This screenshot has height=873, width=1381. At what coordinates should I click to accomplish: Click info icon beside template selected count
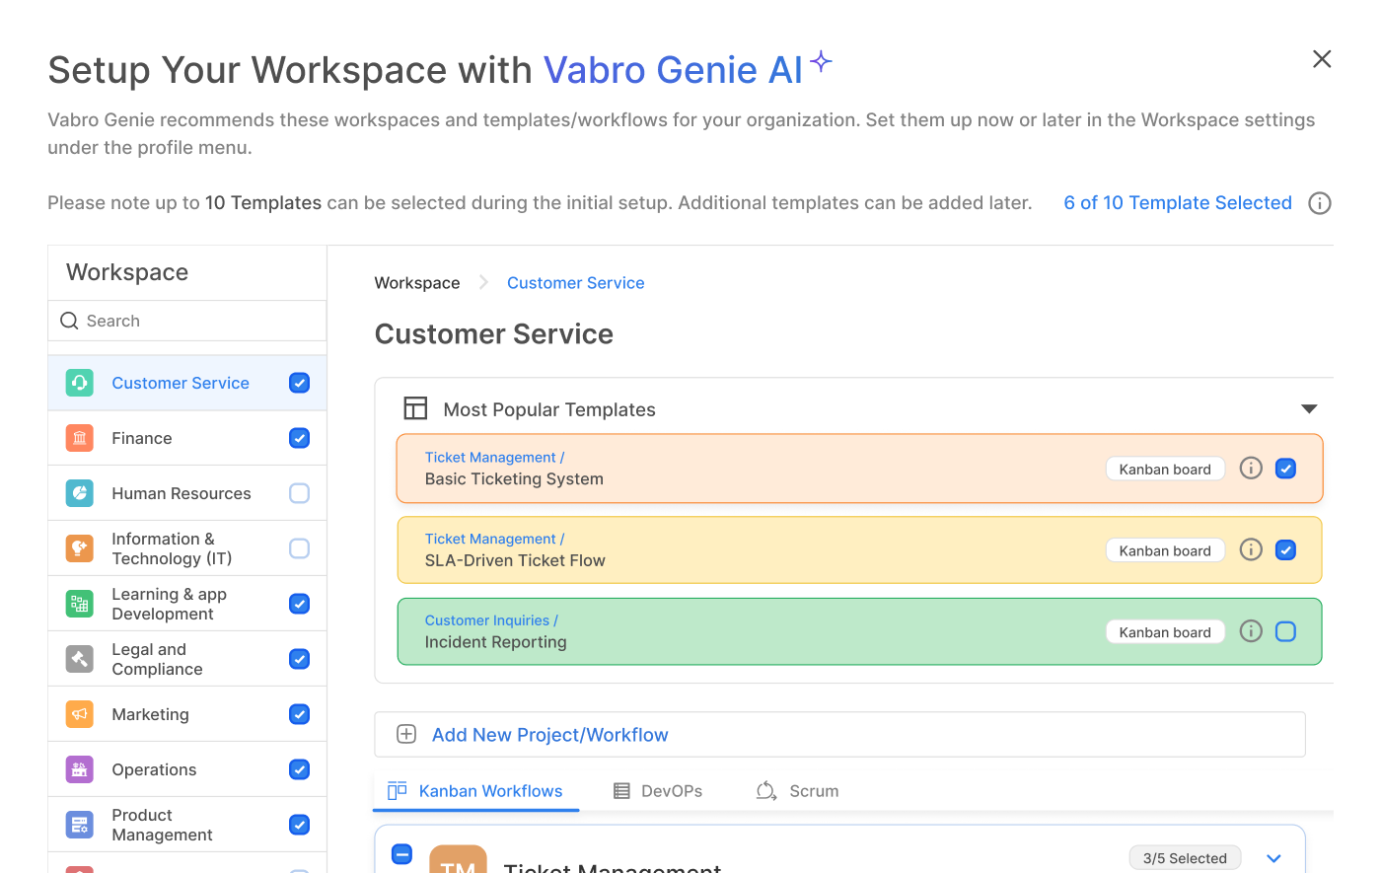coord(1319,203)
